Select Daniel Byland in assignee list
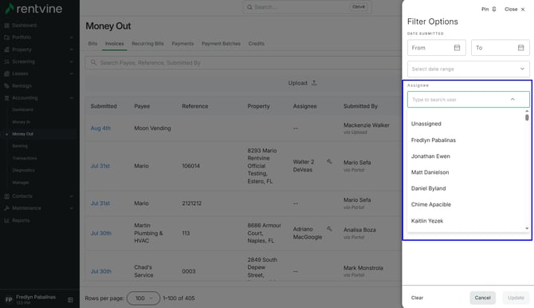Image resolution: width=534 pixels, height=308 pixels. (428, 188)
